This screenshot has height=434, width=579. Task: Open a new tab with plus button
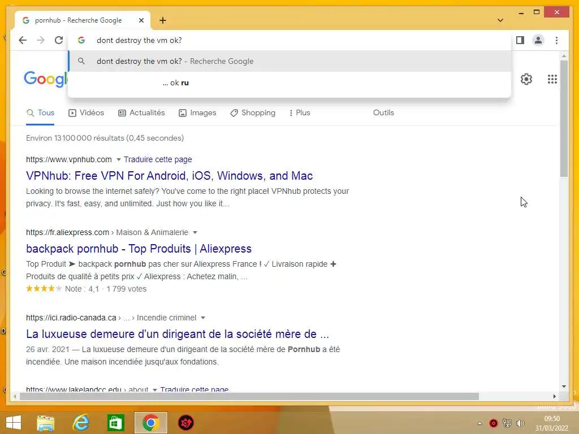click(x=163, y=20)
